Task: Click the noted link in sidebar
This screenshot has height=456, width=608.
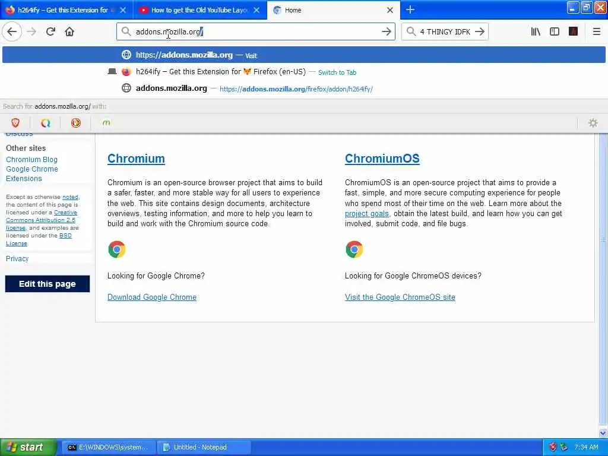Action: pyautogui.click(x=70, y=197)
